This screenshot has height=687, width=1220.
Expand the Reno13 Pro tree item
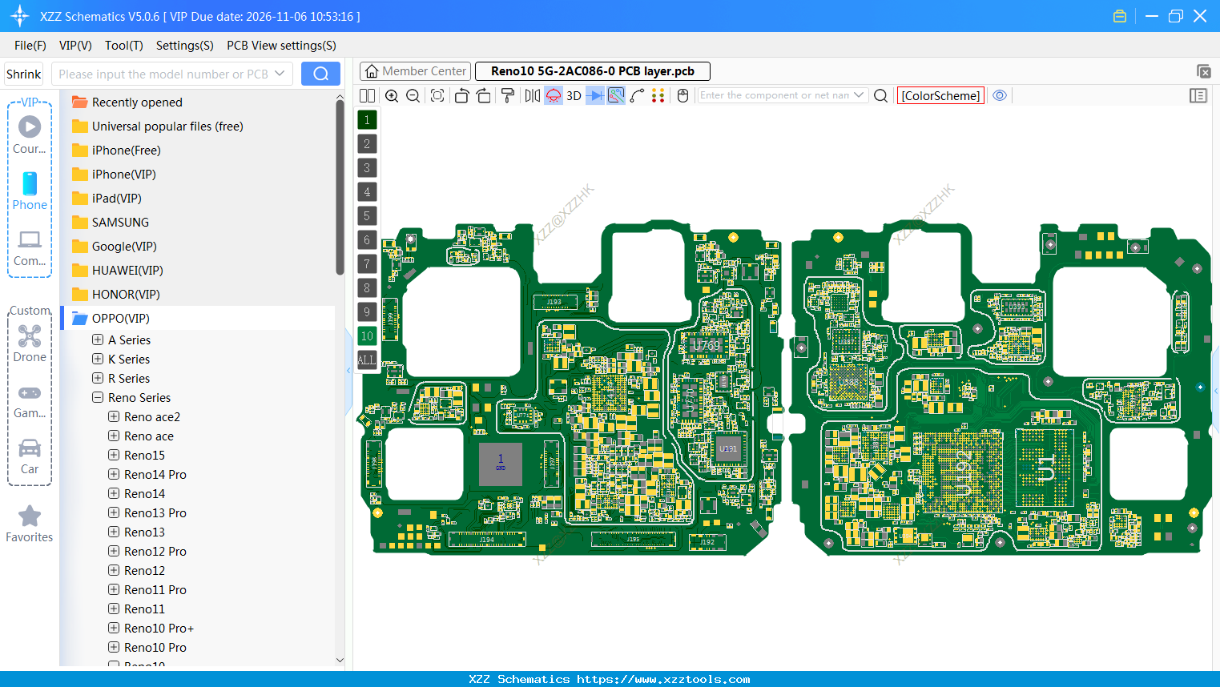[113, 512]
